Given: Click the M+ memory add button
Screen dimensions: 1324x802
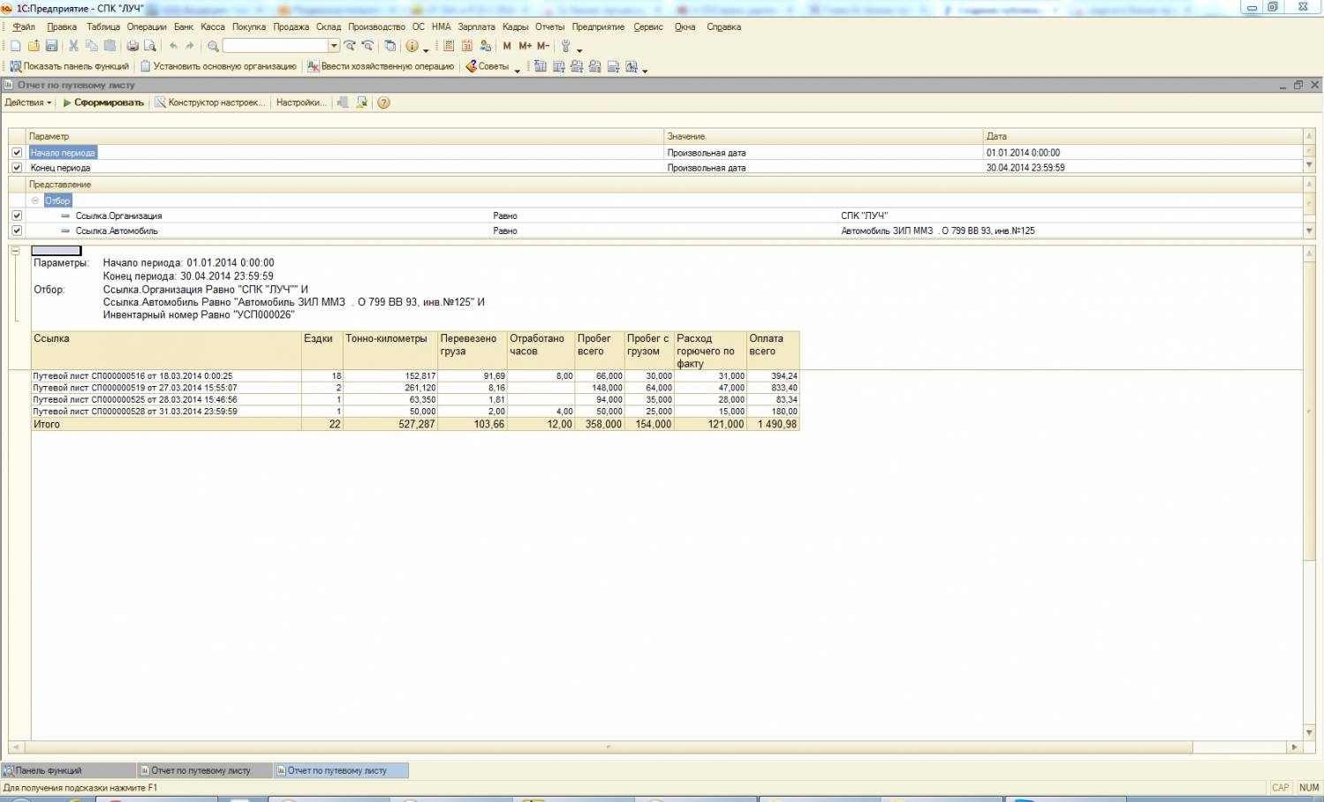Looking at the screenshot, I should coord(525,46).
